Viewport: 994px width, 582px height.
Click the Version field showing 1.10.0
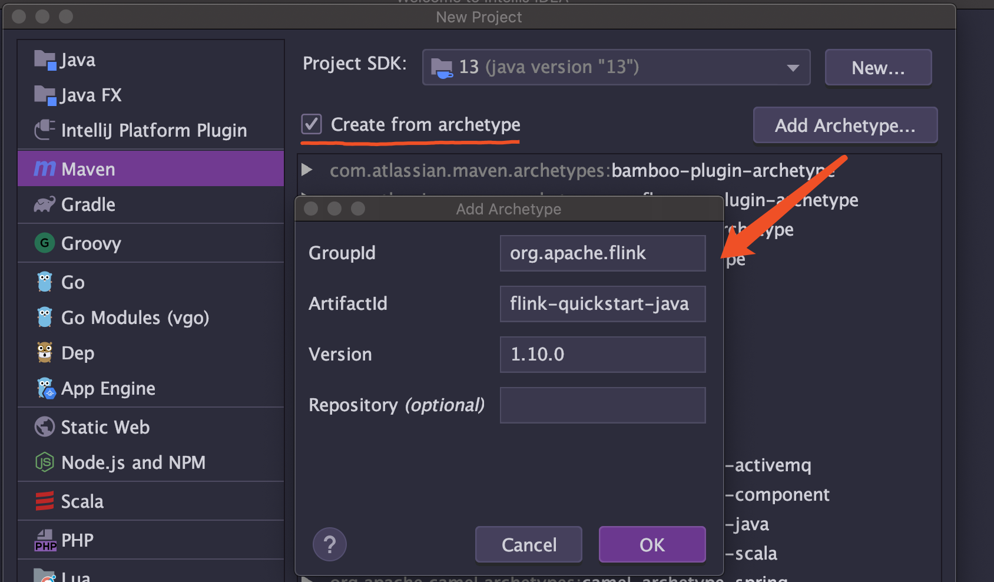click(602, 355)
